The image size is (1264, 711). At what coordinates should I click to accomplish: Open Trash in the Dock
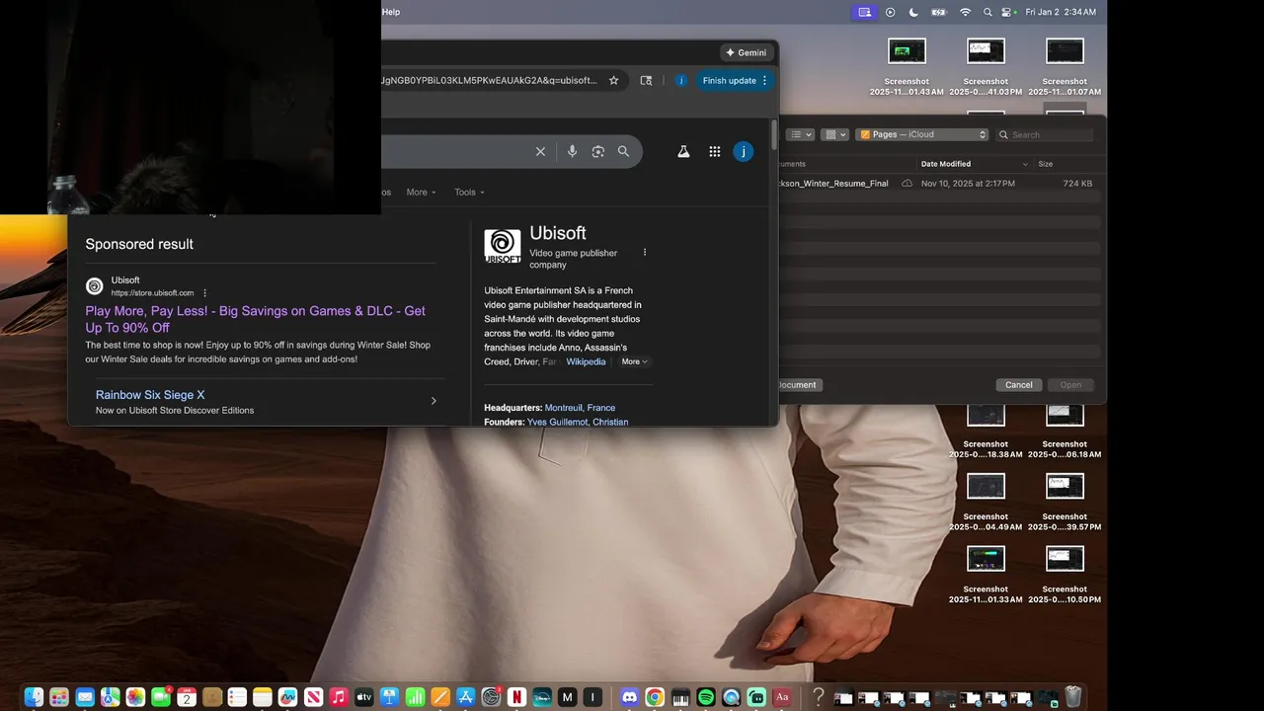(x=1073, y=697)
